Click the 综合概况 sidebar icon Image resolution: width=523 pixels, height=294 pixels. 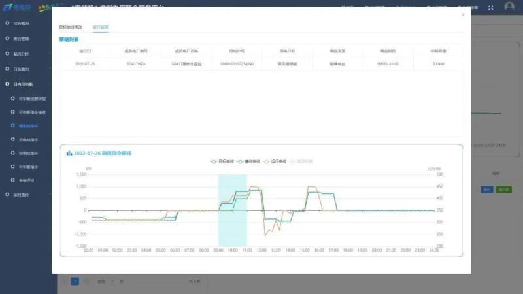[8, 24]
